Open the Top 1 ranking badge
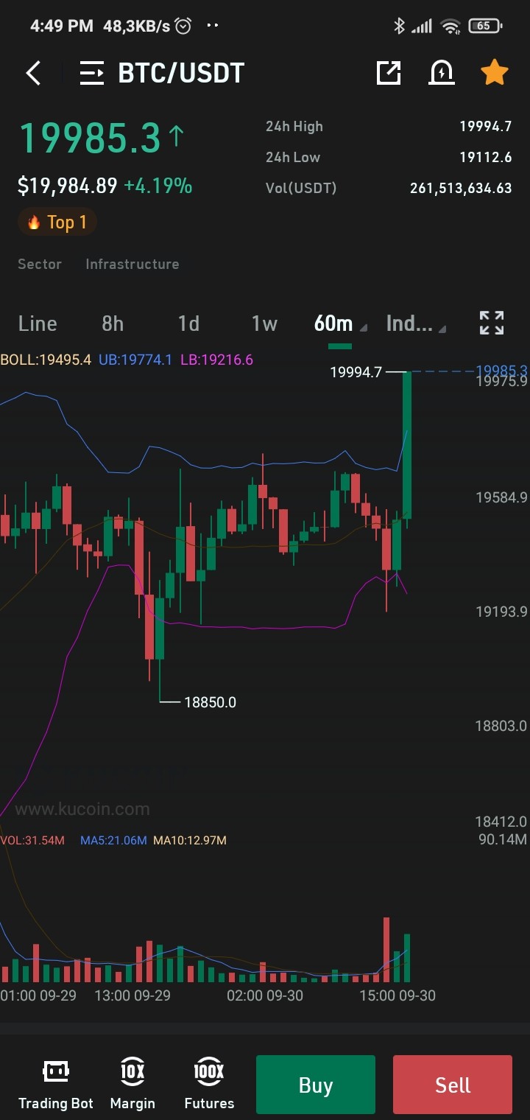Image resolution: width=530 pixels, height=1120 pixels. tap(57, 222)
